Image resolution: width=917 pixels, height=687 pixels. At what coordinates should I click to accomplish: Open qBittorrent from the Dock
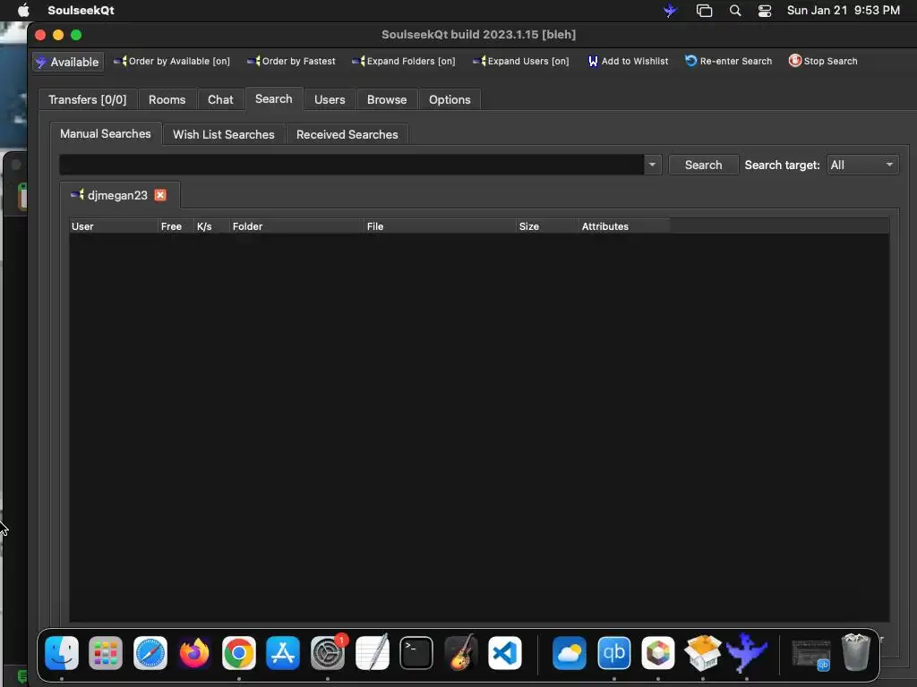click(x=614, y=653)
